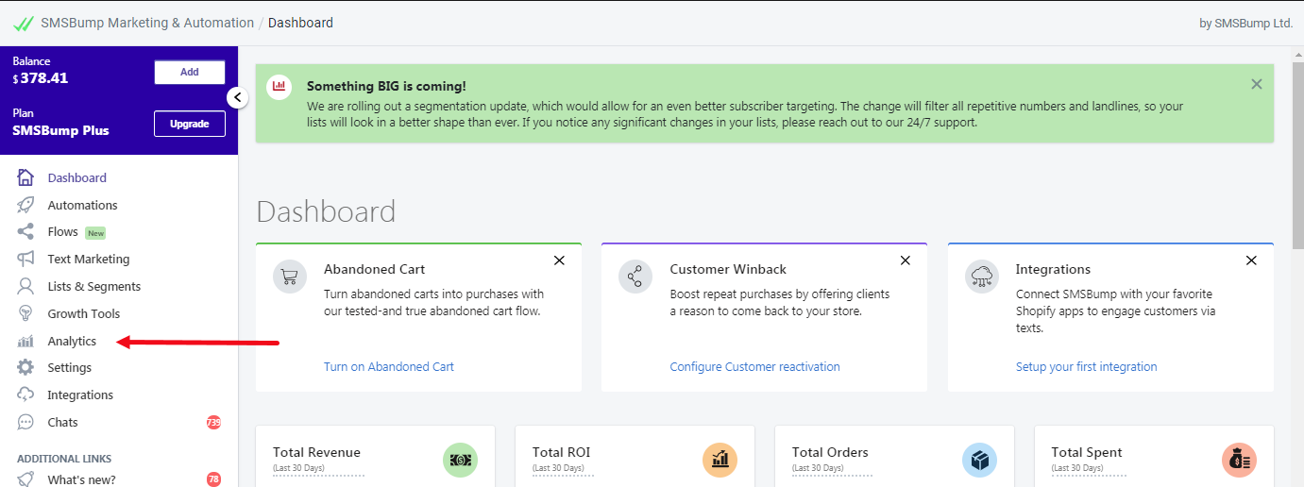Image resolution: width=1304 pixels, height=487 pixels.
Task: Close the Abandoned Cart card
Action: (559, 260)
